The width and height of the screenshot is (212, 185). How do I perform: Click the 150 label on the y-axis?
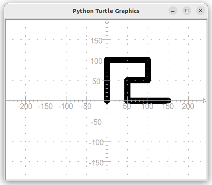click(x=96, y=41)
